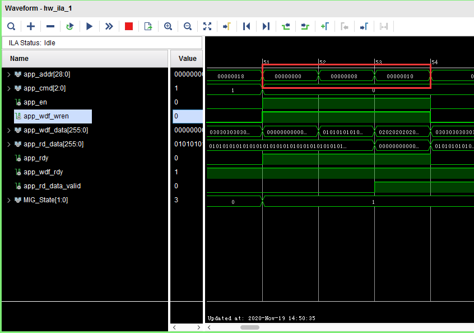Click the time marker 54 on ruler

(434, 62)
